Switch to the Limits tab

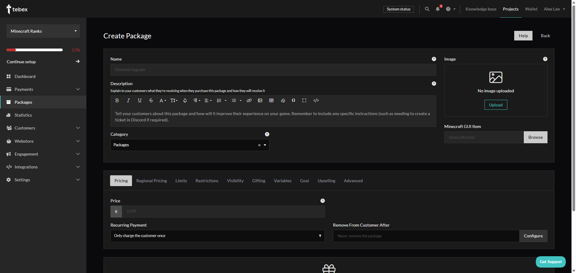[181, 181]
